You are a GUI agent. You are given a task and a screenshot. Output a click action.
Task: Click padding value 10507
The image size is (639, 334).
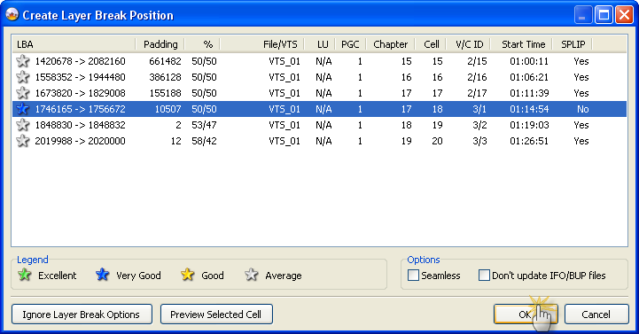click(x=168, y=109)
